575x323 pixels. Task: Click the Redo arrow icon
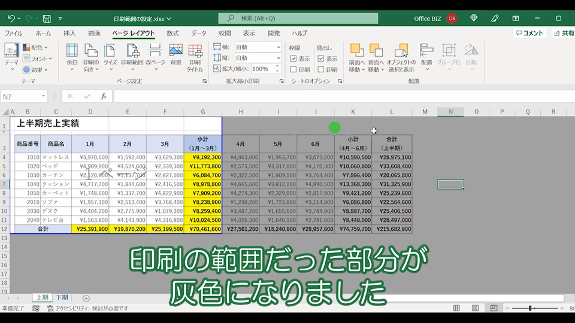[29, 19]
